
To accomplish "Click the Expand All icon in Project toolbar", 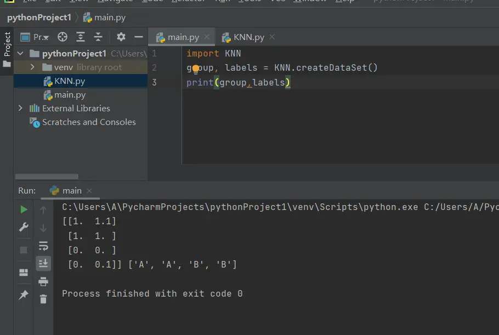I will [81, 37].
